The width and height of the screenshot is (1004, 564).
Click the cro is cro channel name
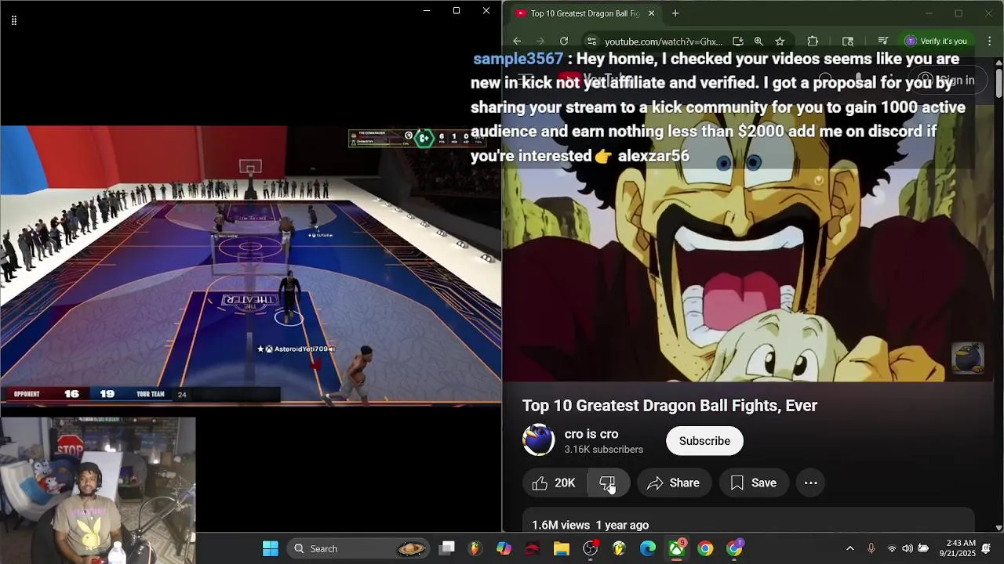point(591,434)
